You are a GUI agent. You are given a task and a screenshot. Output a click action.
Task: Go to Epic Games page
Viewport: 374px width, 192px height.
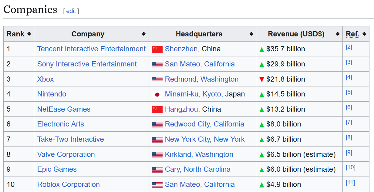tap(57, 169)
